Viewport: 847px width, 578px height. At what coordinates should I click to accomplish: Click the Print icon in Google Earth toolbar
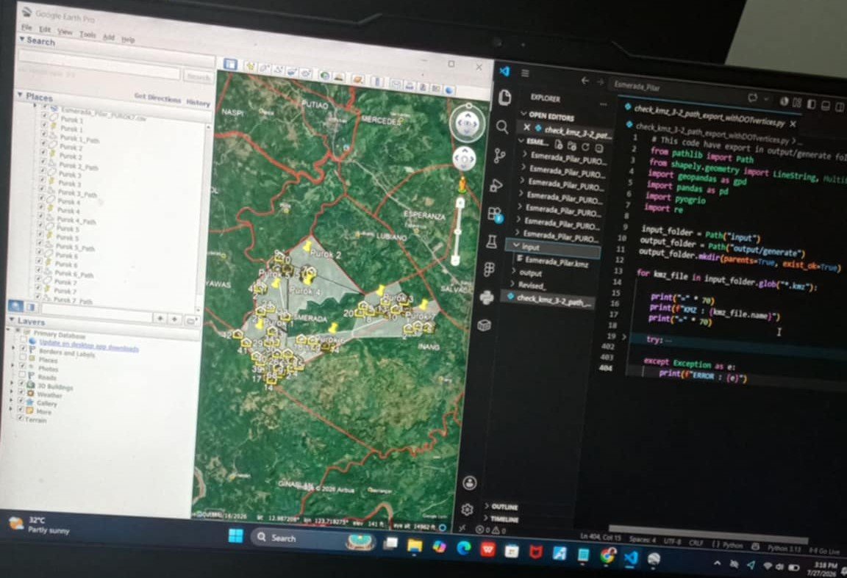410,85
